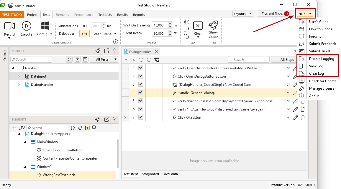Image resolution: width=341 pixels, height=189 pixels.
Task: Pop out the ELEMENTS panel
Action: [x=106, y=119]
